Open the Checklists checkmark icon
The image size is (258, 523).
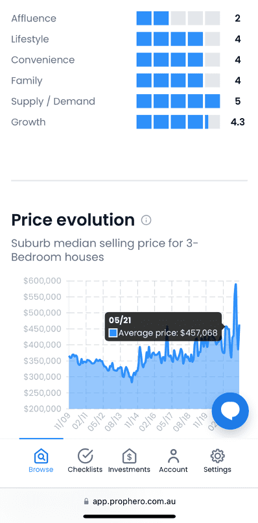point(85,456)
